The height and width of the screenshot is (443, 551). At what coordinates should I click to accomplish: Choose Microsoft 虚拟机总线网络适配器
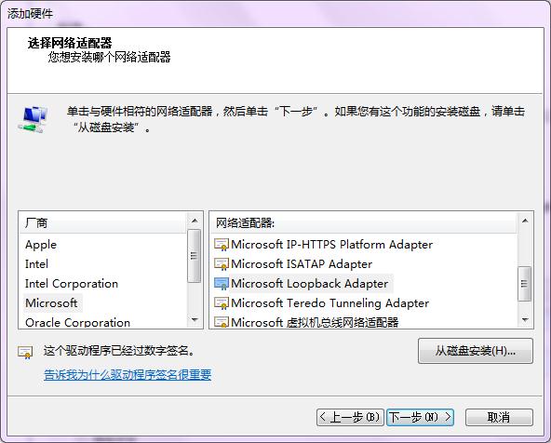[315, 322]
